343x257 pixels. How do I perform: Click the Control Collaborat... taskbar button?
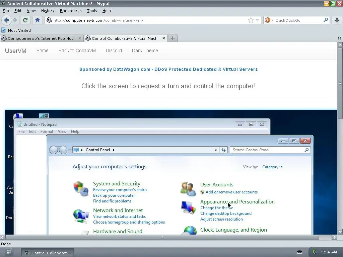coord(48,253)
